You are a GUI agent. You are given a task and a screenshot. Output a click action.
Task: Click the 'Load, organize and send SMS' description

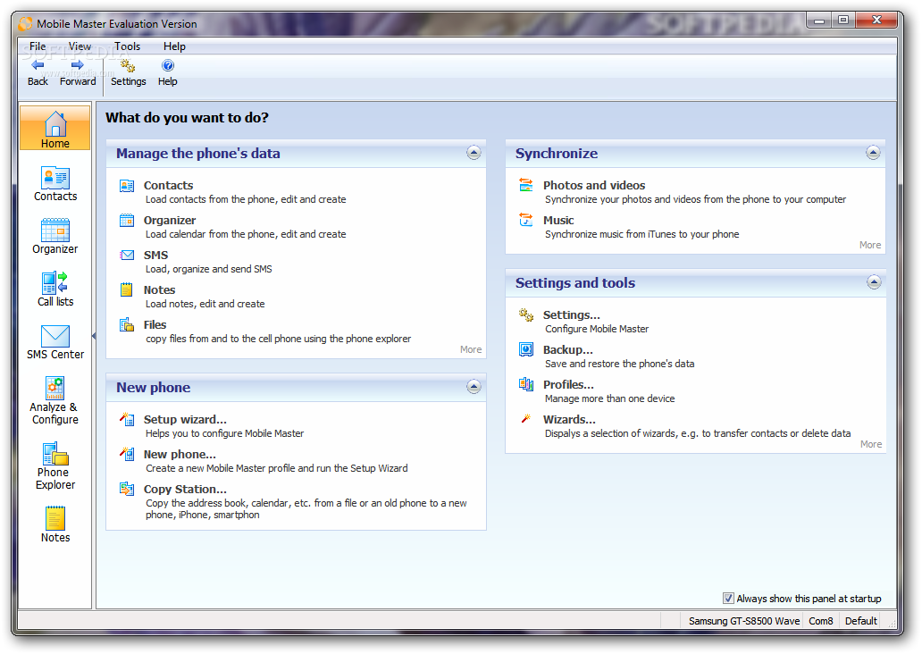tap(209, 269)
